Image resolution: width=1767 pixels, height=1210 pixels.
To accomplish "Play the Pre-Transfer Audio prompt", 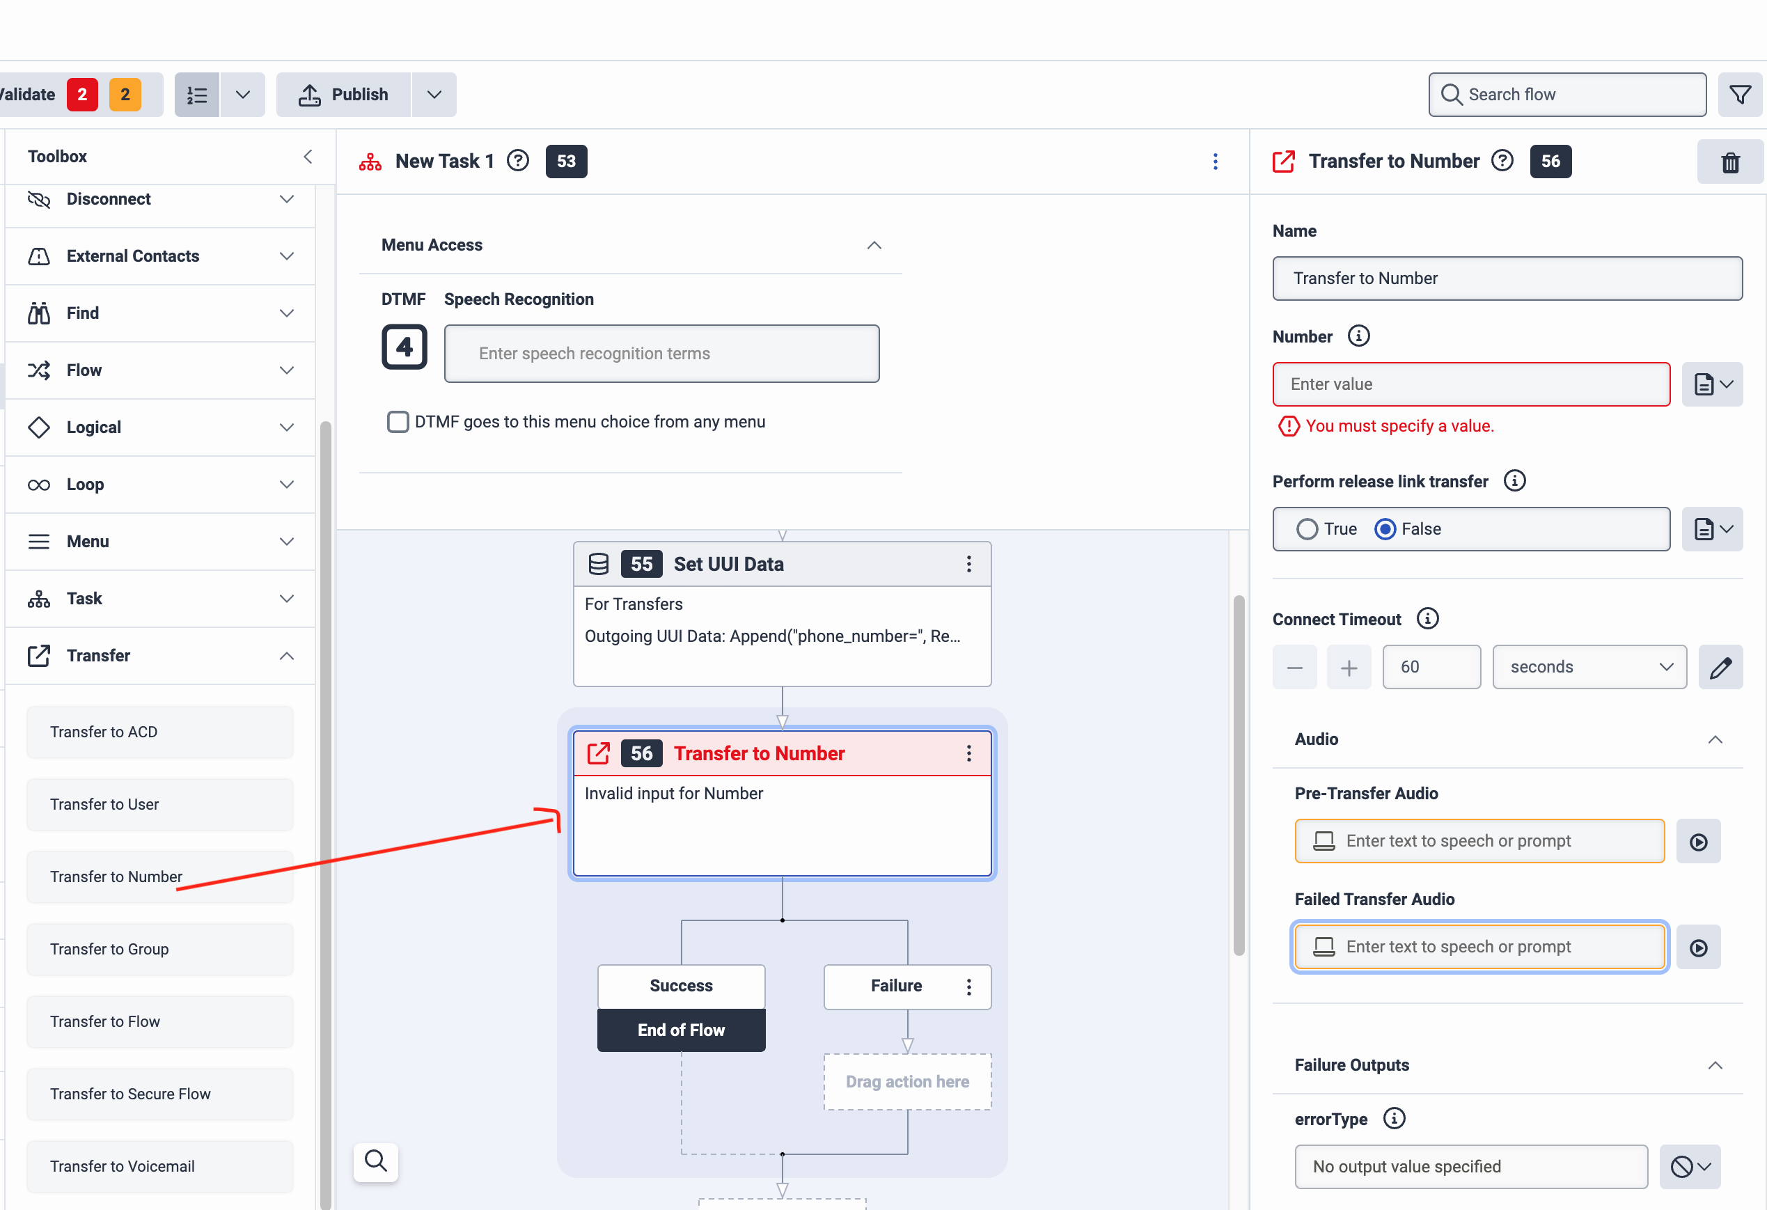I will tap(1698, 841).
